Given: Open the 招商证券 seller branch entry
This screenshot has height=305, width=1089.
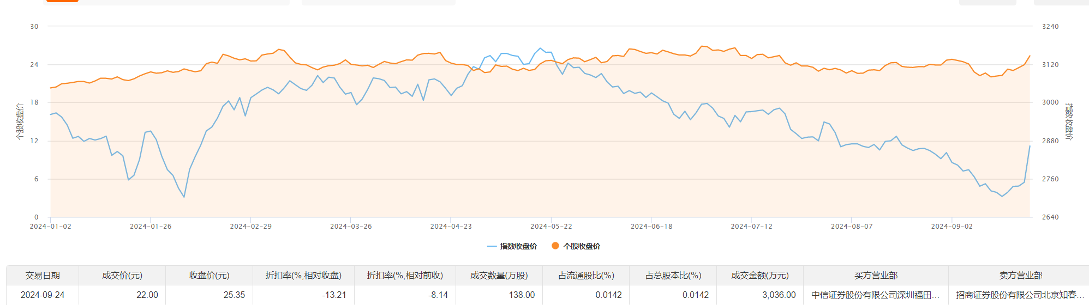Looking at the screenshot, I should 1019,295.
